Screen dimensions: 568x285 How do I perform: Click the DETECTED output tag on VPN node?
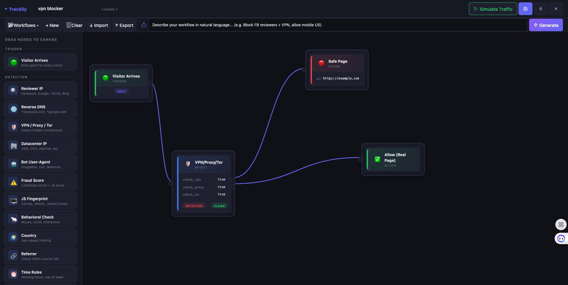[x=194, y=206]
